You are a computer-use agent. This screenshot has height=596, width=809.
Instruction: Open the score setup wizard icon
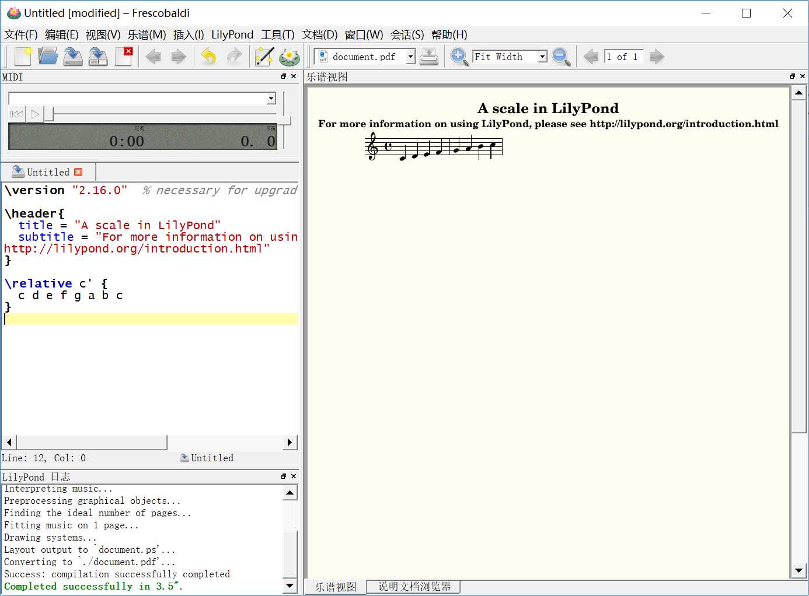point(264,57)
